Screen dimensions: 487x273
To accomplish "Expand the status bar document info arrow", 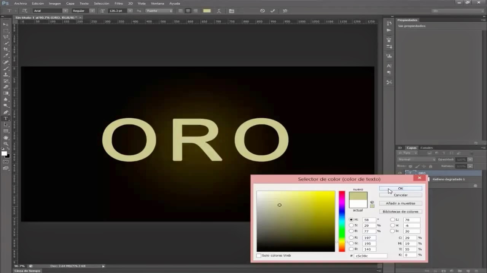I will point(103,266).
